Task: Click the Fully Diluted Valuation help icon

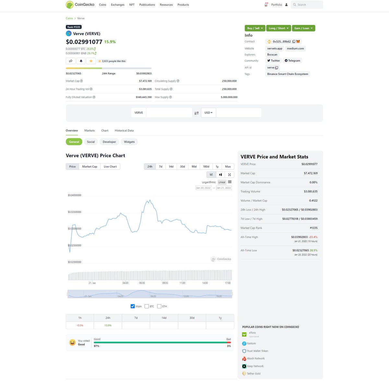Action: 94,97
